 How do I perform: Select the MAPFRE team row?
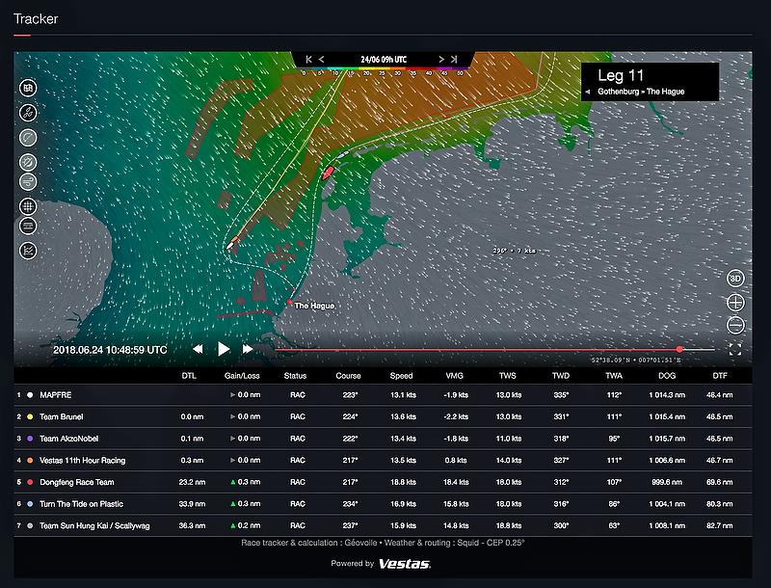point(383,395)
